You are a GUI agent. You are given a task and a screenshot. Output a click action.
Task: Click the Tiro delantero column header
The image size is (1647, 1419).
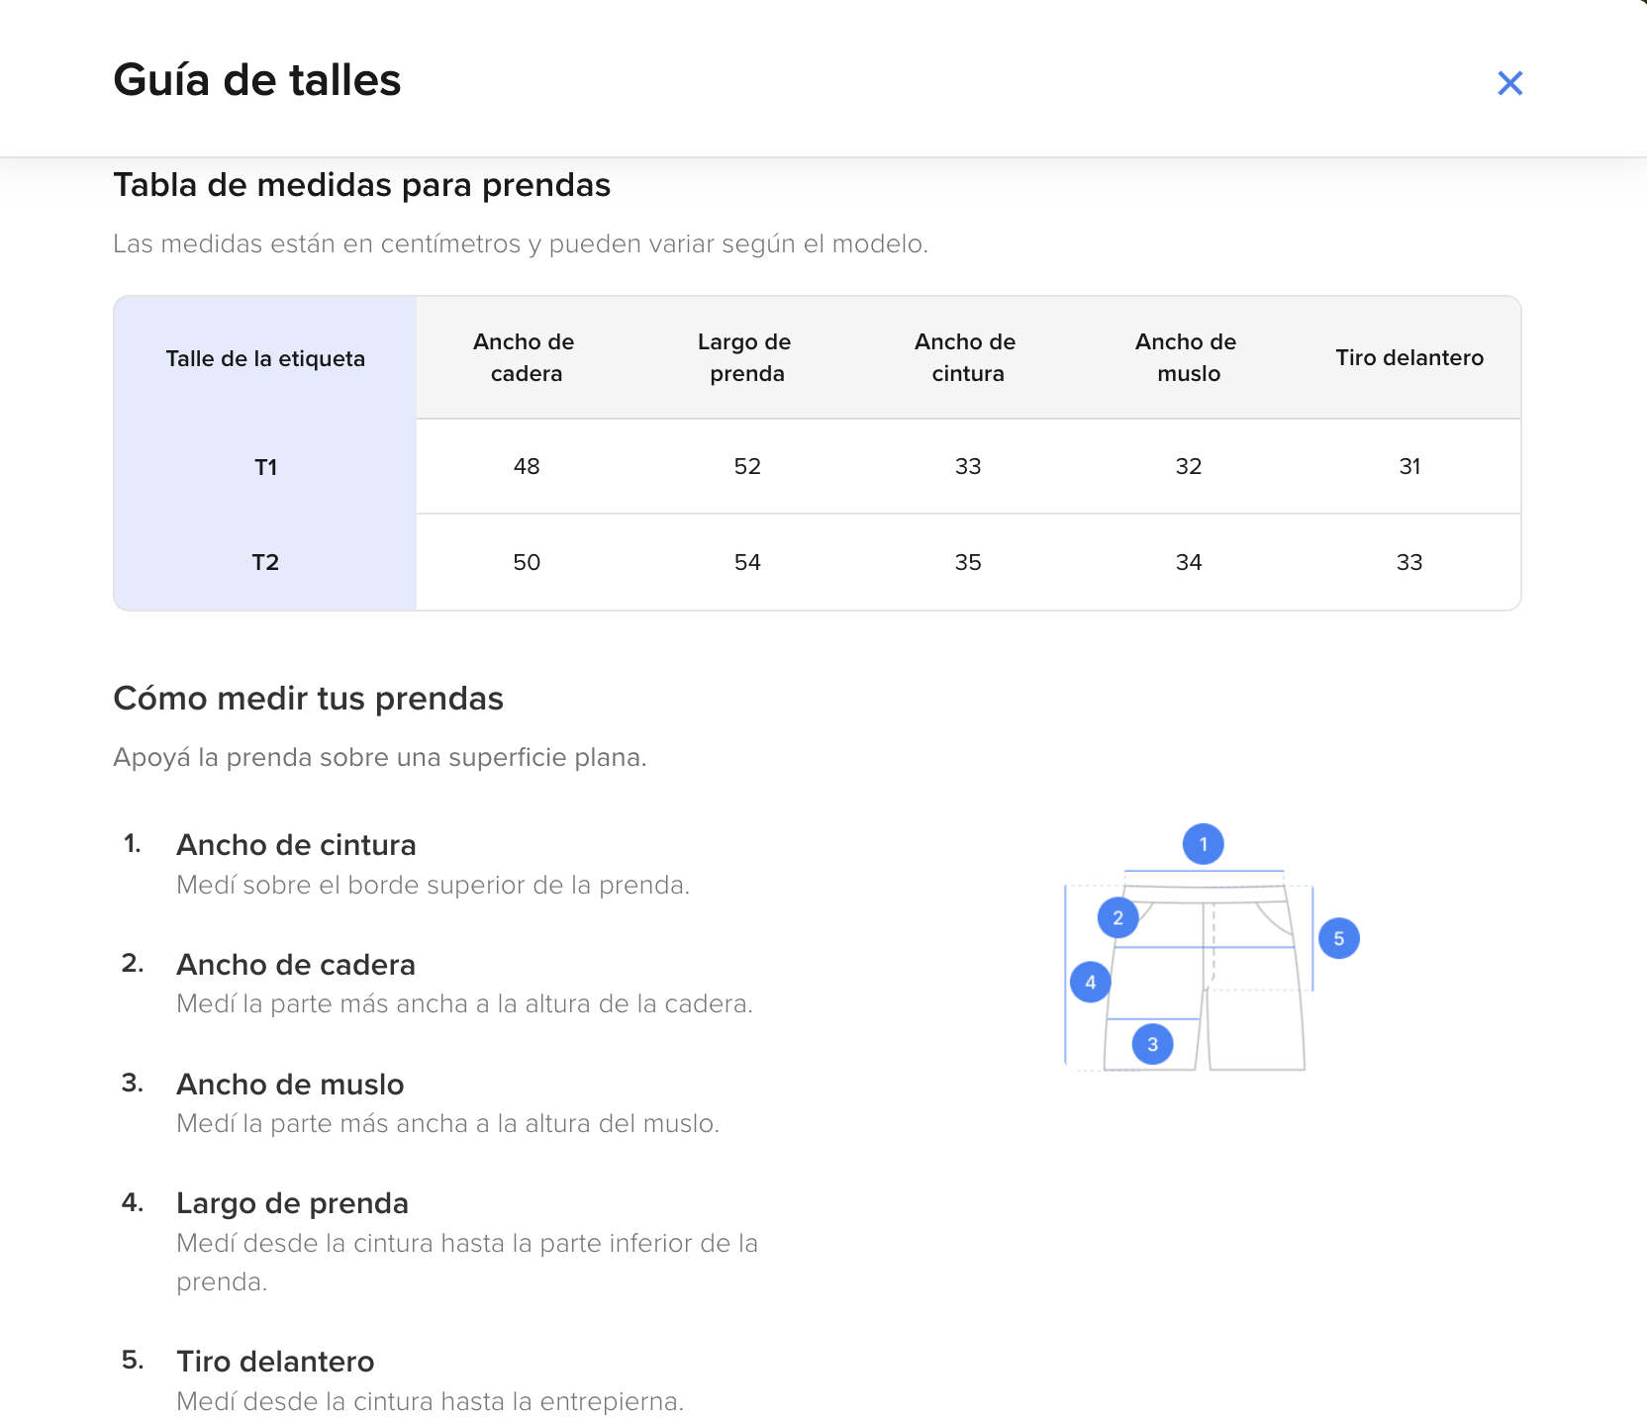click(x=1408, y=357)
